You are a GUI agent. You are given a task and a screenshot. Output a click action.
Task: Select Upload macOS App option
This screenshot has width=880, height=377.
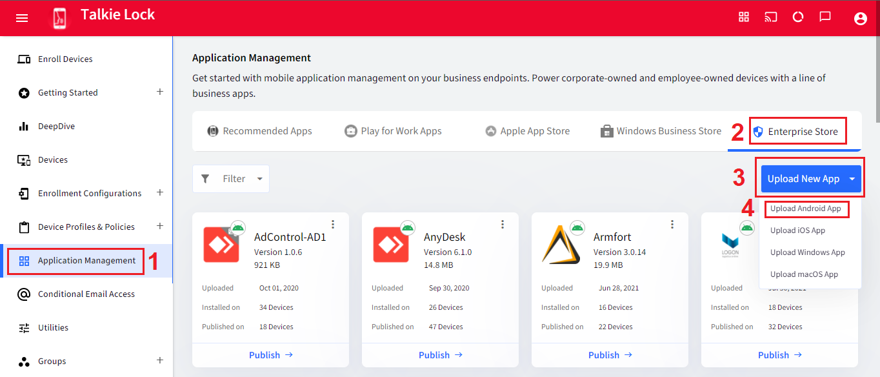point(804,274)
